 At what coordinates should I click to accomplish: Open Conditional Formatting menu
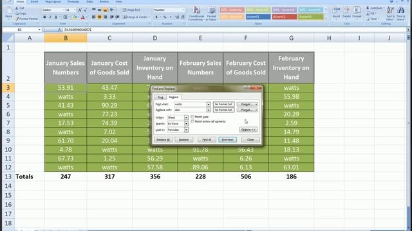196,14
